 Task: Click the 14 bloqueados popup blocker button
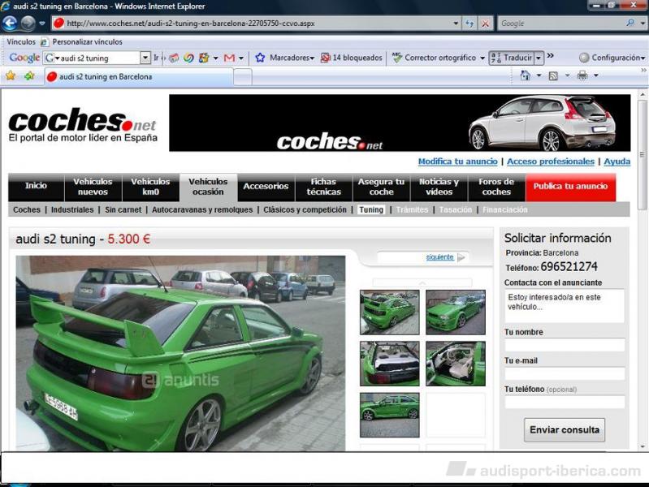(x=352, y=58)
